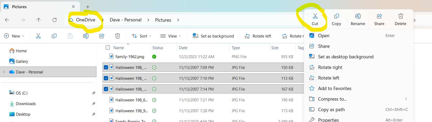The image size is (432, 122).
Task: Click Pictures breadcrumb in address bar
Action: click(163, 20)
